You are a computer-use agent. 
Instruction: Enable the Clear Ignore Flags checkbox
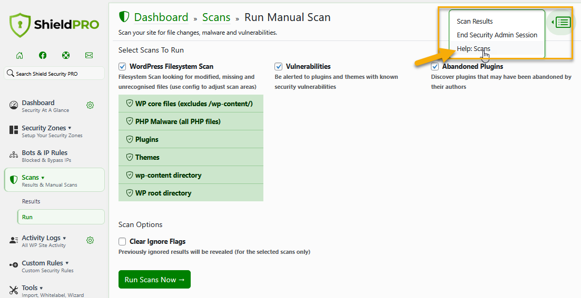point(122,241)
